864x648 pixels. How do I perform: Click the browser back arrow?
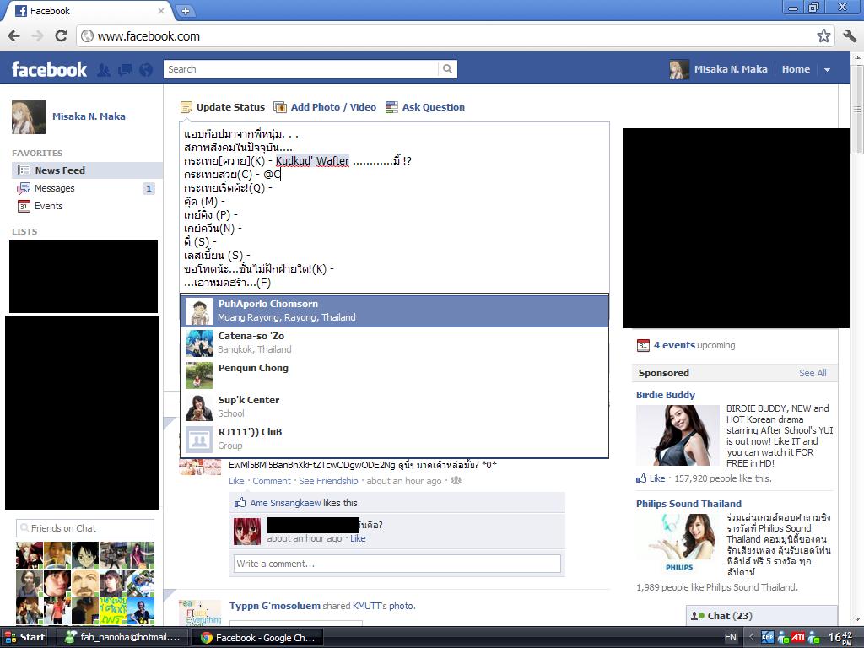tap(14, 36)
